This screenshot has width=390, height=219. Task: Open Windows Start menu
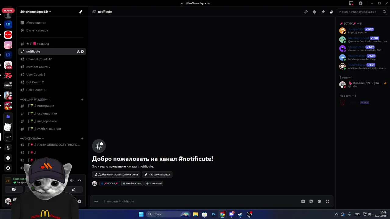(141, 214)
